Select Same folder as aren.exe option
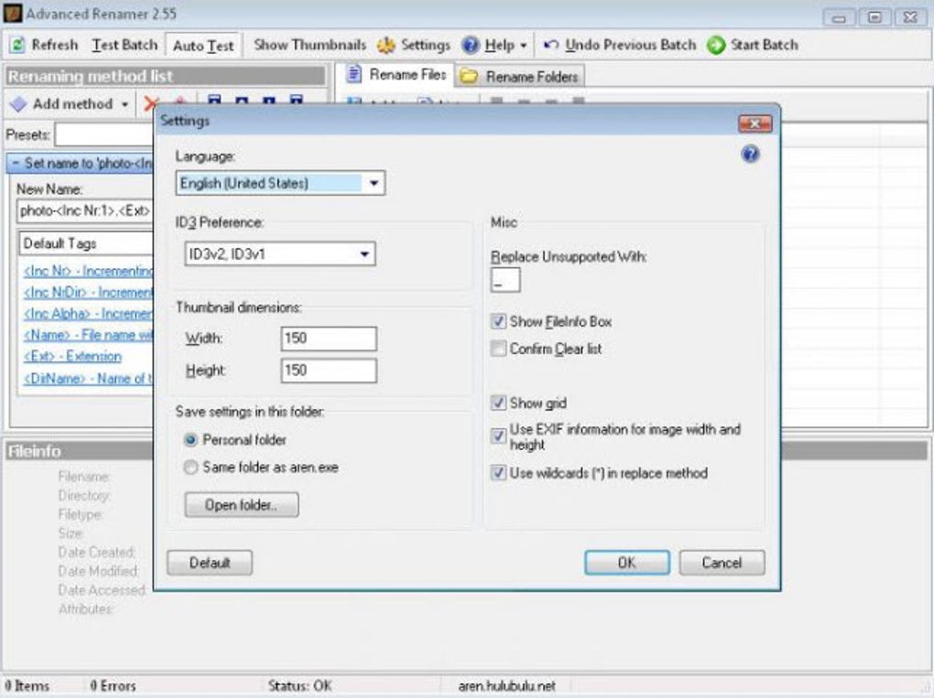This screenshot has height=698, width=934. click(190, 467)
